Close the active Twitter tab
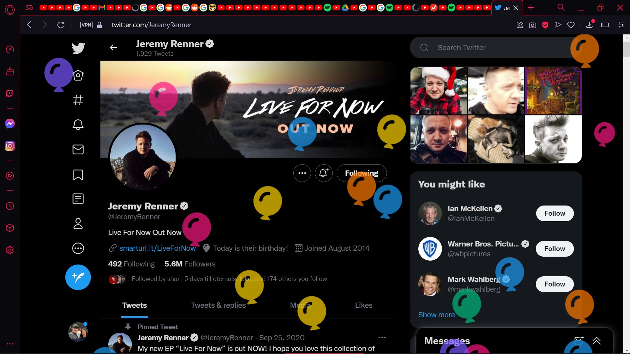 point(516,8)
